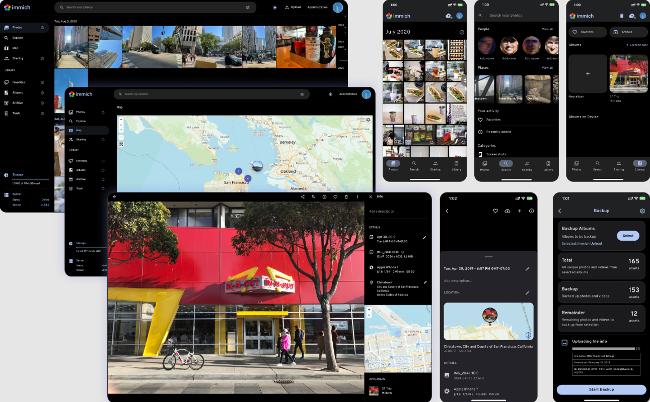The width and height of the screenshot is (650, 402).
Task: Click the Select button for Backup Albums
Action: click(628, 236)
